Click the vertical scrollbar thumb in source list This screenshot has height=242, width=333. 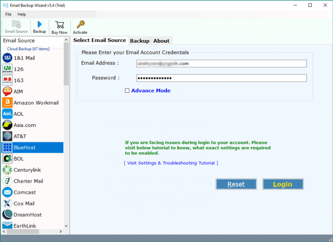pos(66,64)
